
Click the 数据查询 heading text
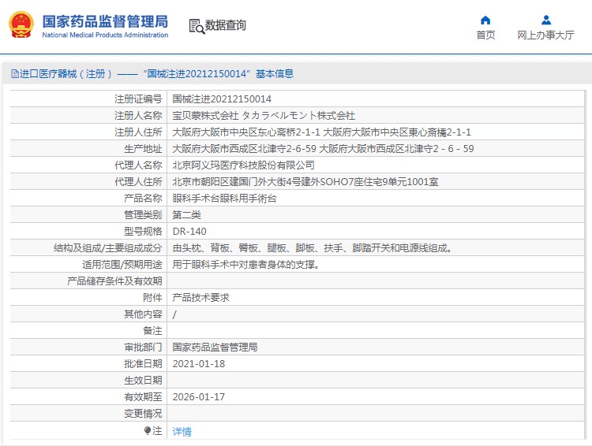pos(226,25)
